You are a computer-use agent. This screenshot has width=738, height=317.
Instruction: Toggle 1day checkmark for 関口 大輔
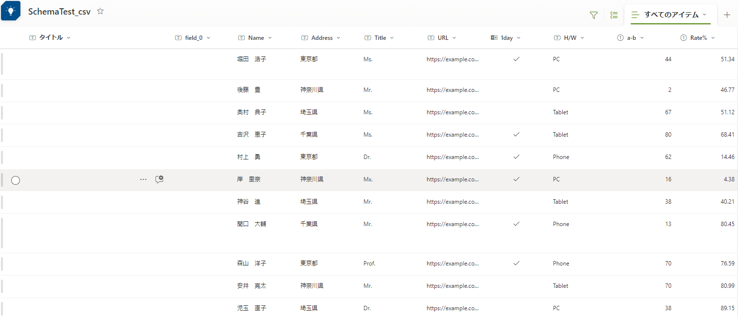coord(516,224)
